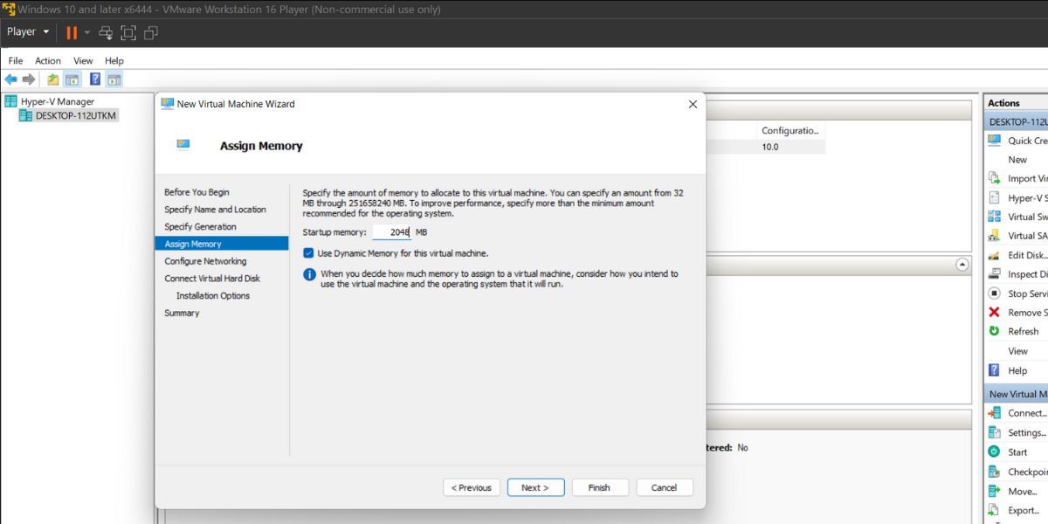Screen dimensions: 1048x524
Task: Click the Export icon in Actions pane
Action: click(x=994, y=510)
